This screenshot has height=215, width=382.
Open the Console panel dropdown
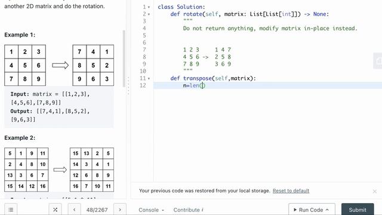click(151, 210)
